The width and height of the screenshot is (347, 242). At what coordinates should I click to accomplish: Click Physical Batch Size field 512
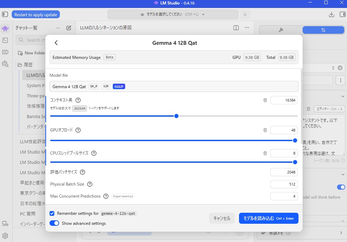pyautogui.click(x=284, y=184)
